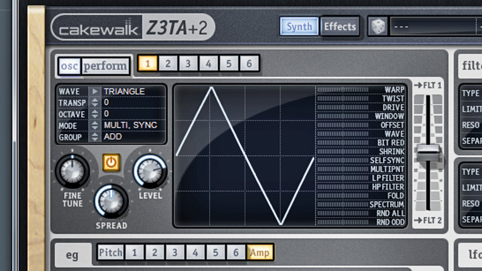Click the TWIST shaper slider
482x271 pixels.
point(343,98)
